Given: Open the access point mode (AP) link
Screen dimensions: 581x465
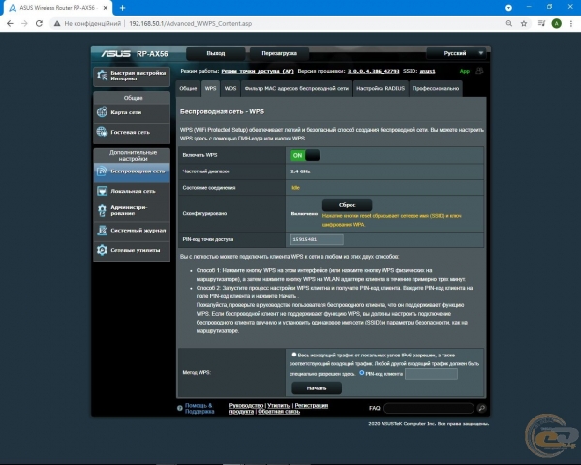Looking at the screenshot, I should coord(258,71).
